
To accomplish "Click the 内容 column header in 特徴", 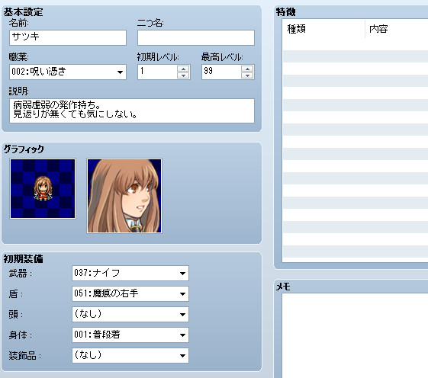I will pyautogui.click(x=397, y=29).
